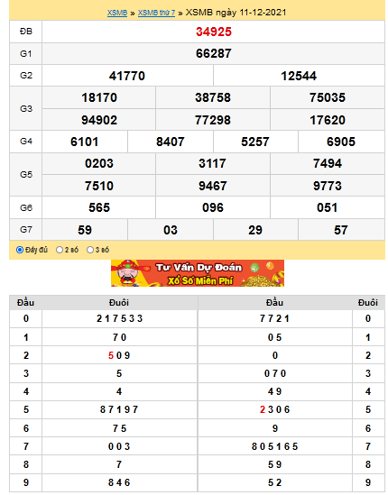Image resolution: width=388 pixels, height=495 pixels.
Task: Click the rightmost Đuôi column header
Action: click(x=368, y=302)
